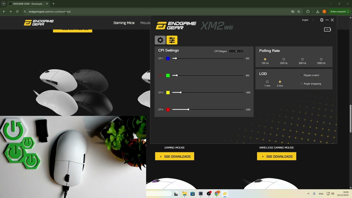
Task: Open the CPI Stages dropdown
Action: pyautogui.click(x=236, y=51)
